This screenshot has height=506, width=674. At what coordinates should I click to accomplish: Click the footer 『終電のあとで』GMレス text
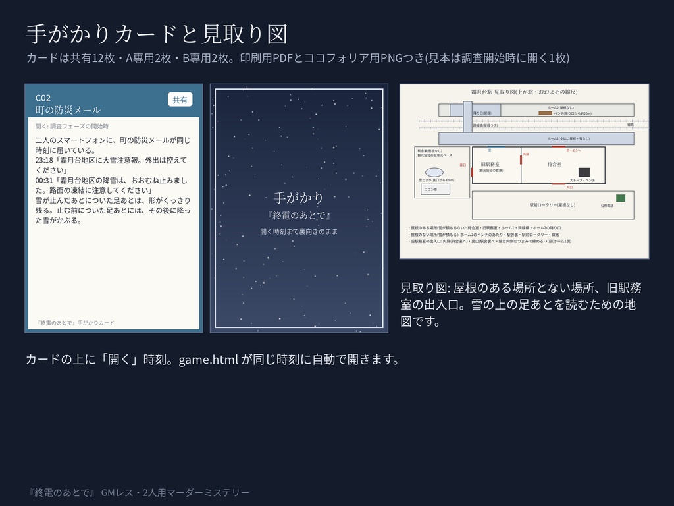click(138, 492)
